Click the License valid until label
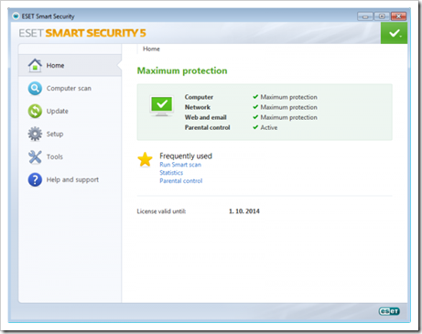422x334 pixels. 161,211
